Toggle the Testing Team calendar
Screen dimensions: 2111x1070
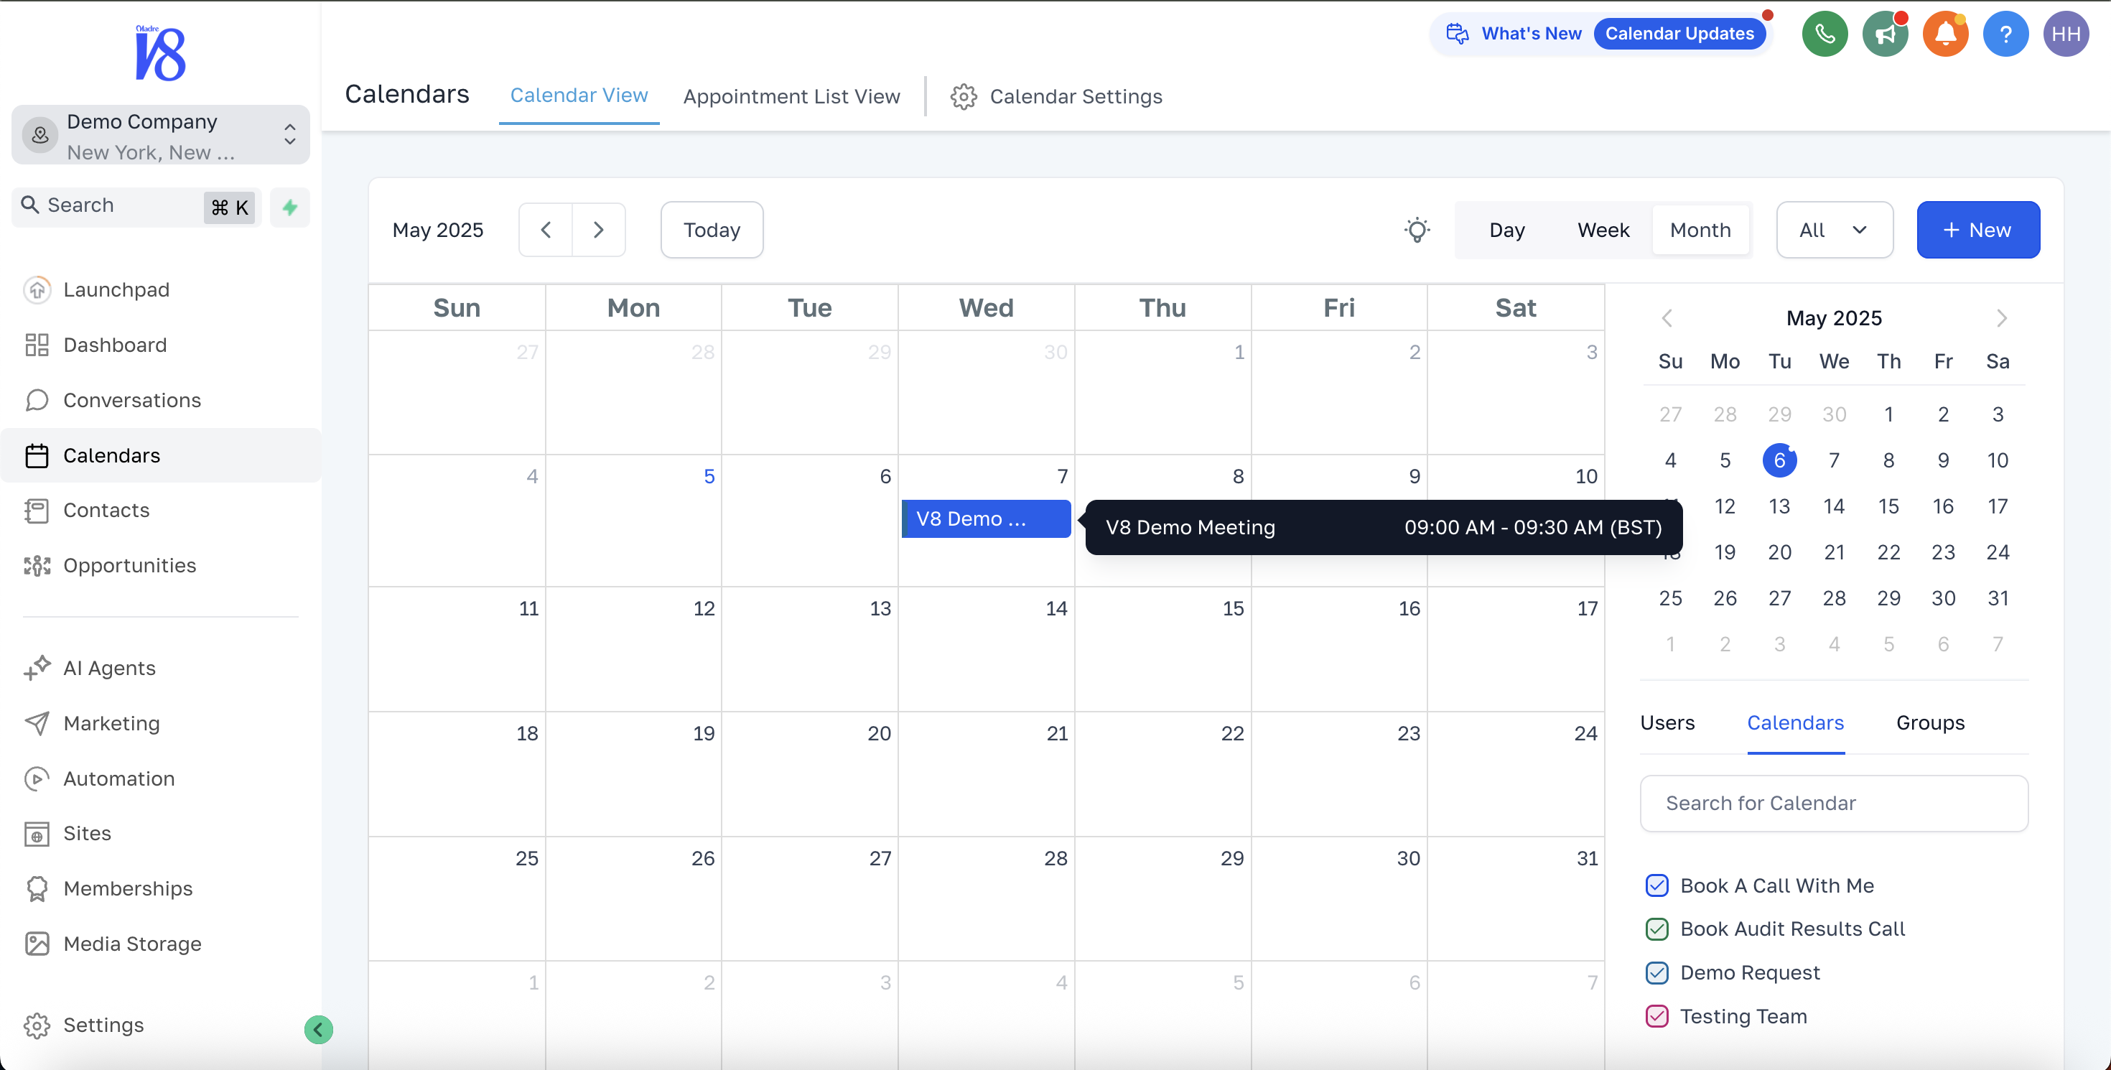[1656, 1016]
